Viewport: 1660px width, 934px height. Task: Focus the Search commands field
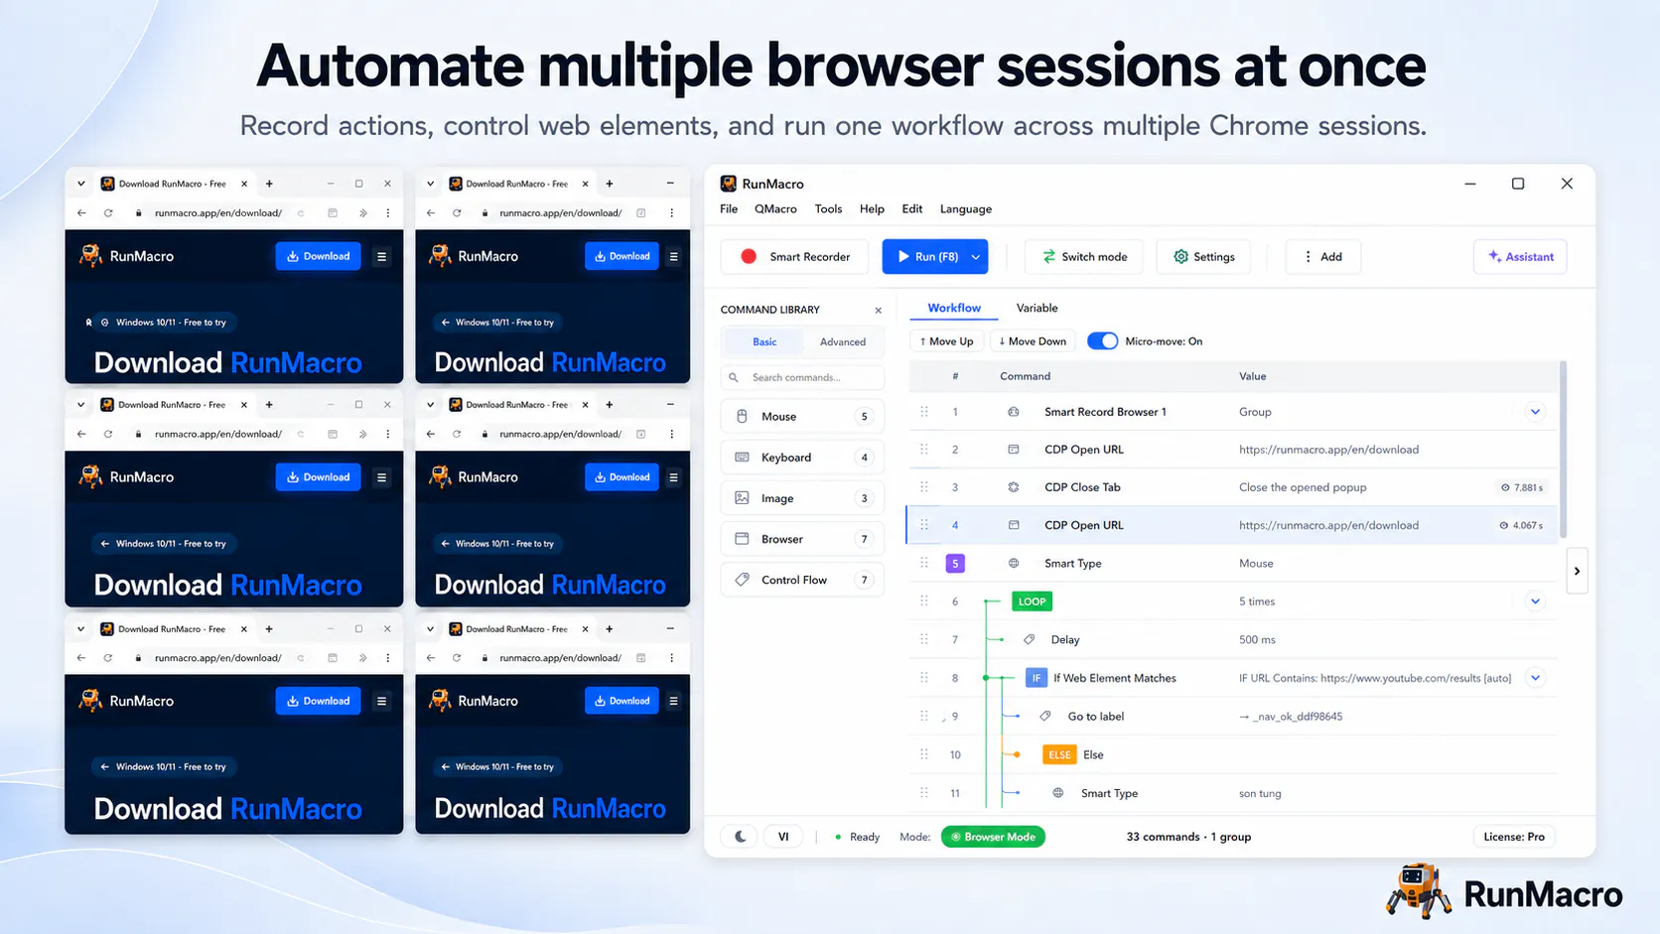(x=802, y=378)
